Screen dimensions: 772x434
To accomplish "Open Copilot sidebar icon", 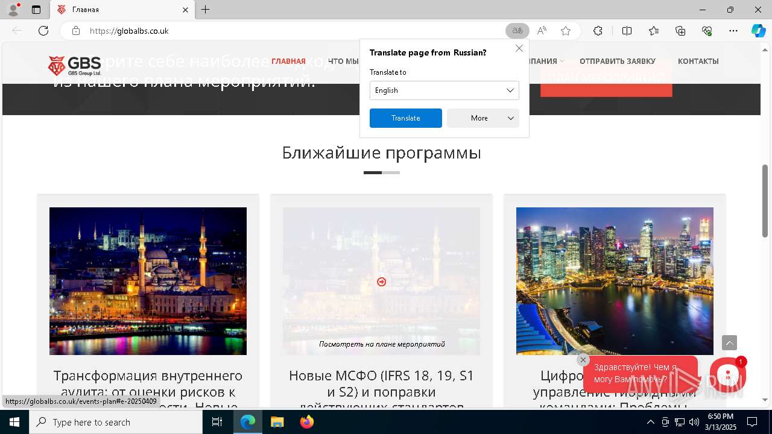I will point(758,31).
